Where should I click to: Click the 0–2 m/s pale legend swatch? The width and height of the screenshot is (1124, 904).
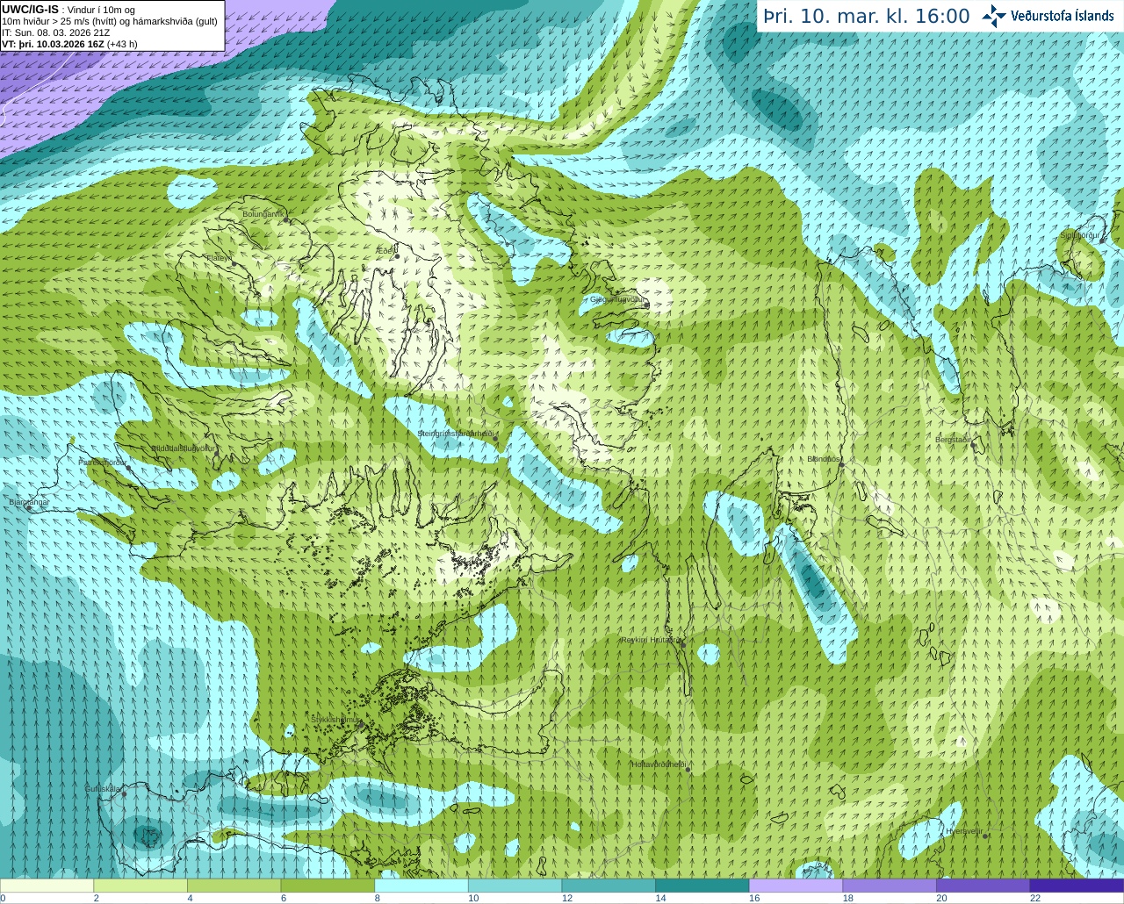click(x=47, y=886)
